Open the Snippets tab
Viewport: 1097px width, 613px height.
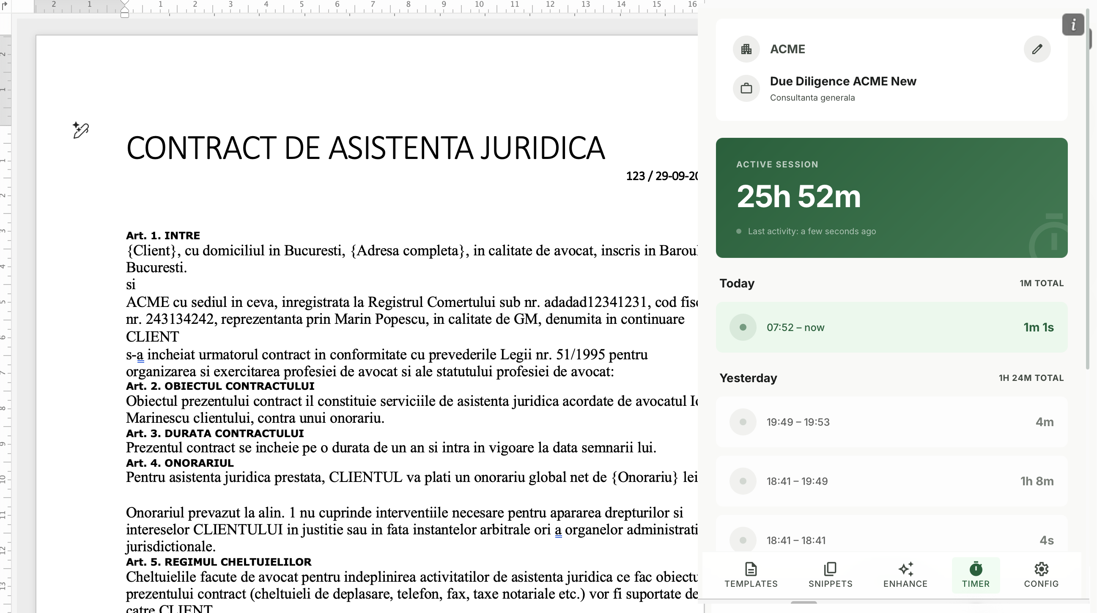pyautogui.click(x=830, y=575)
